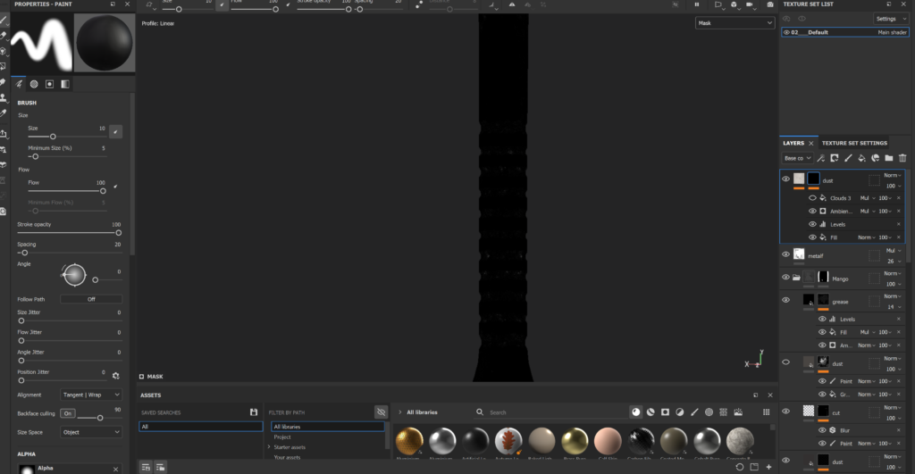This screenshot has height=474, width=915.
Task: Select the Eraser tool in left toolbar
Action: 4,36
